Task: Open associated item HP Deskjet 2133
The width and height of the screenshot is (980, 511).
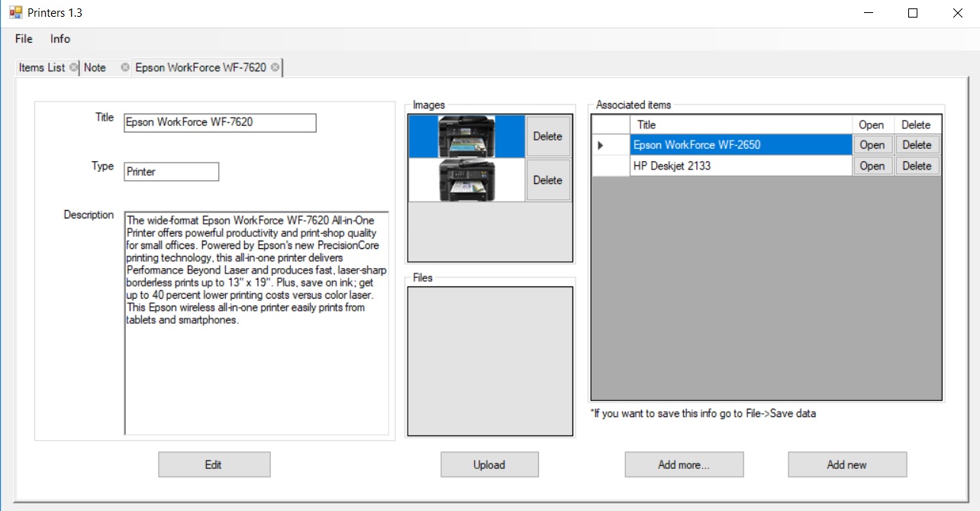Action: pos(872,166)
